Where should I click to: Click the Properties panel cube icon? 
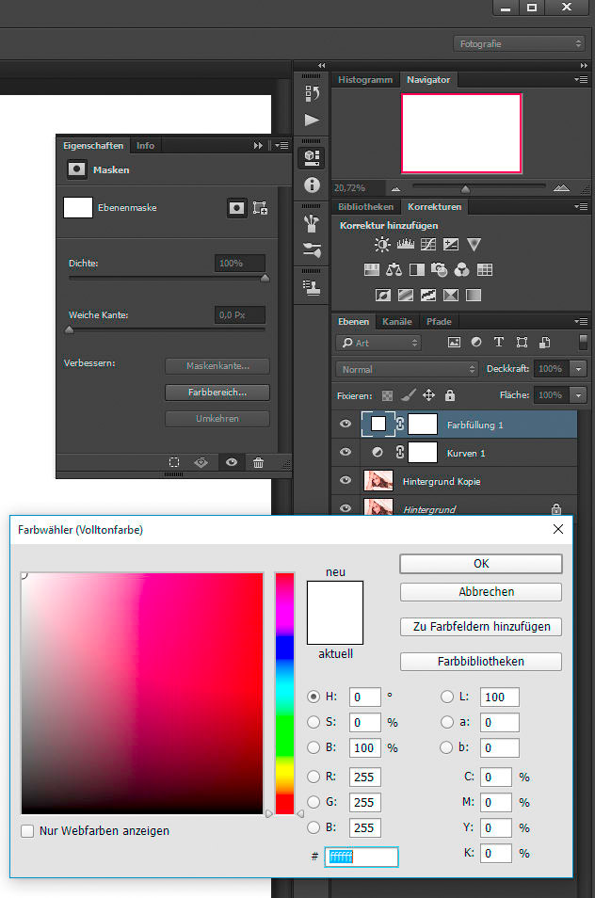(312, 157)
